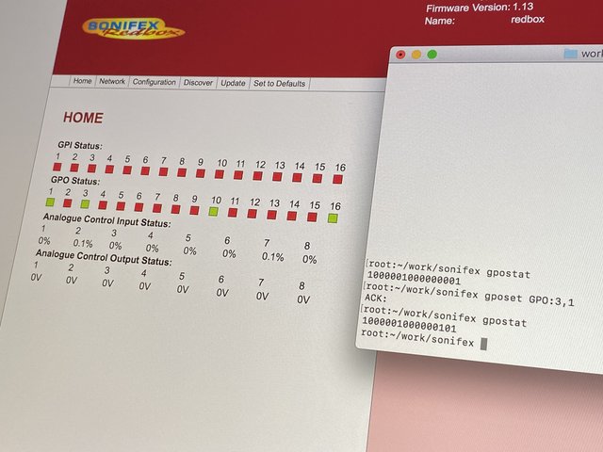
Task: Click analogue output 4 value 0V
Action: pos(144,286)
